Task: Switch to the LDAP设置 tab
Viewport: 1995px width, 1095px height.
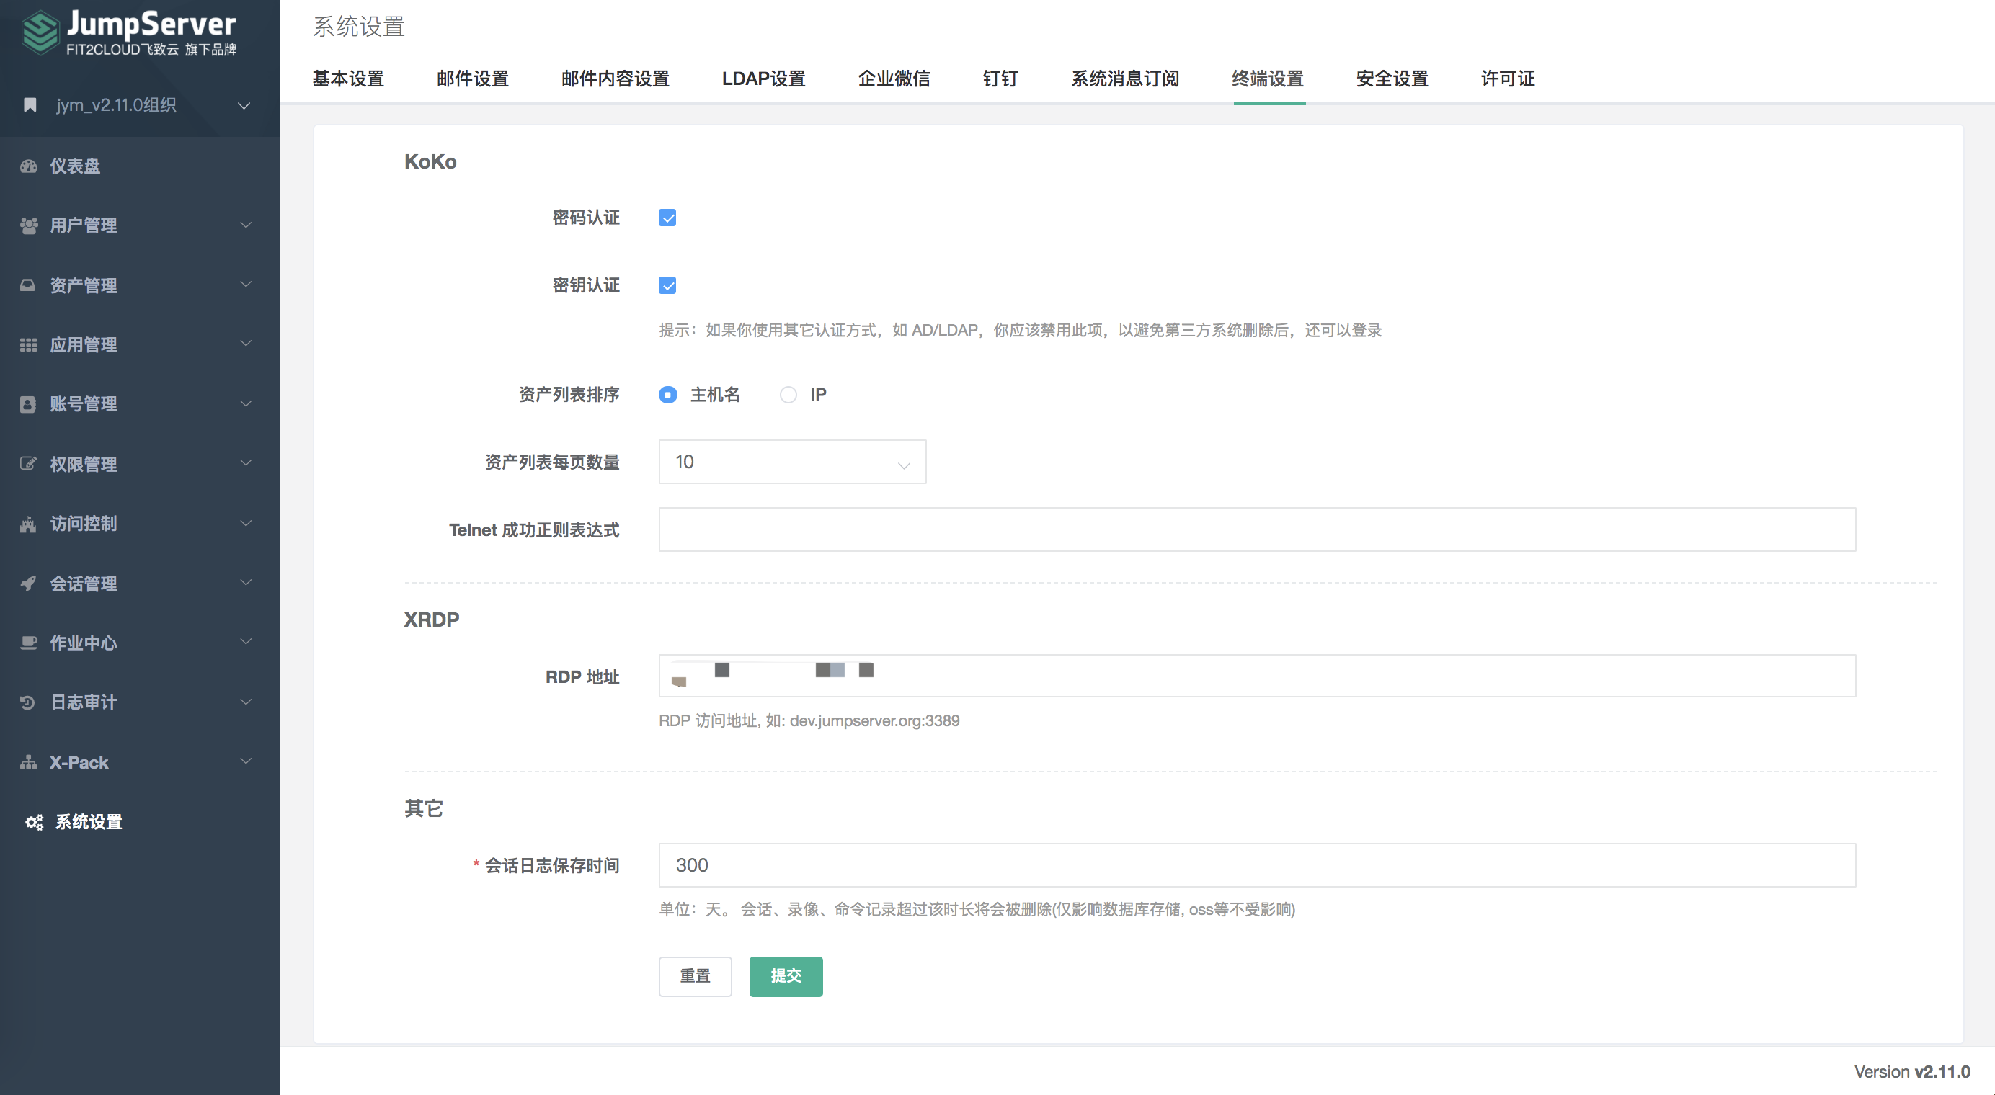Action: 763,78
